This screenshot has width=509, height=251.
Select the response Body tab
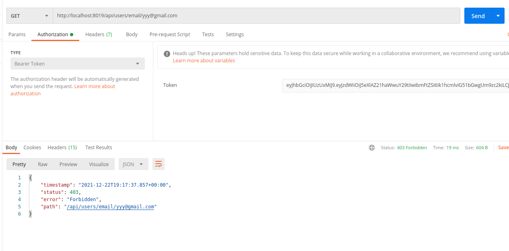11,148
